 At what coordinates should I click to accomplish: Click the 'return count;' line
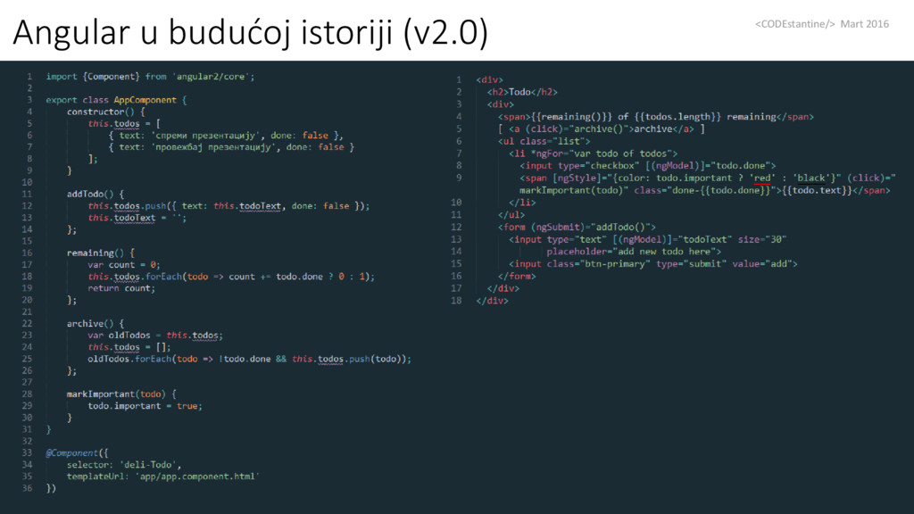(x=121, y=288)
